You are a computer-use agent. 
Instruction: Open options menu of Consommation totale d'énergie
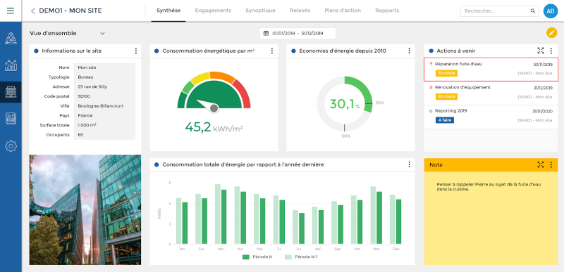click(409, 164)
